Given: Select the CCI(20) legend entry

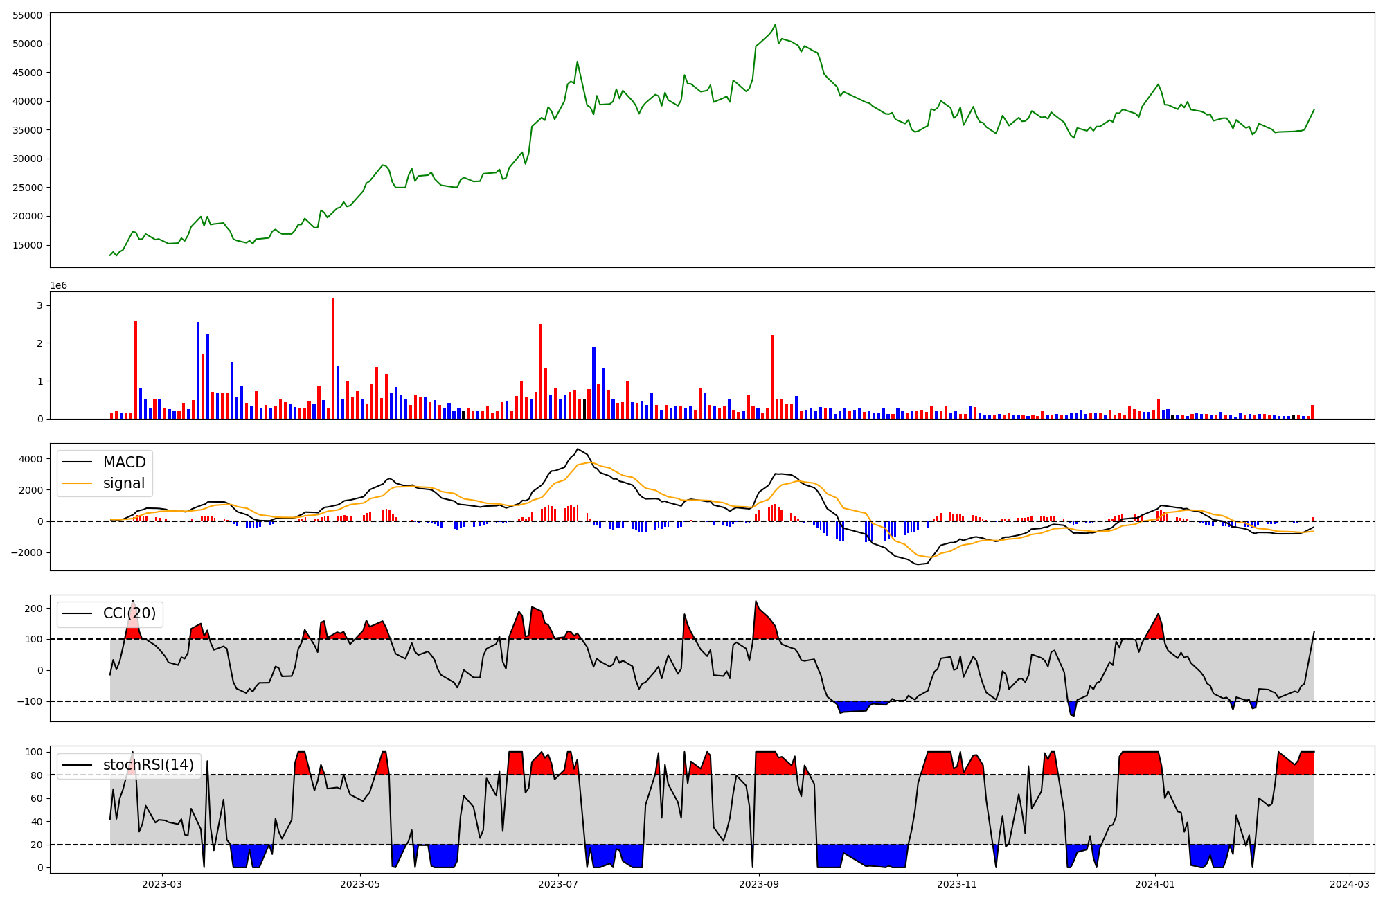Looking at the screenshot, I should 129,613.
